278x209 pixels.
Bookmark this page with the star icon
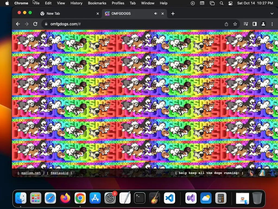pyautogui.click(x=235, y=24)
